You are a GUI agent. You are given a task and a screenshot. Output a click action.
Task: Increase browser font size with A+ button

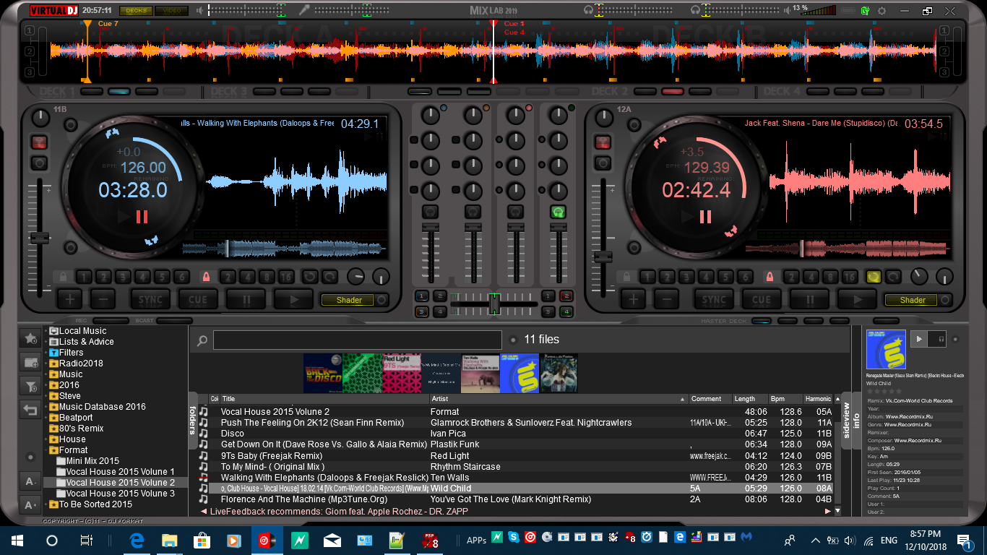pos(30,505)
